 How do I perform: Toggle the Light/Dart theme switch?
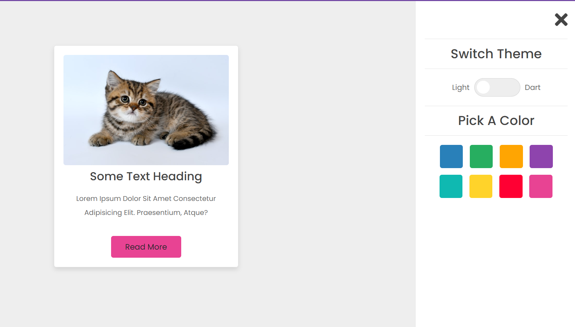(497, 87)
